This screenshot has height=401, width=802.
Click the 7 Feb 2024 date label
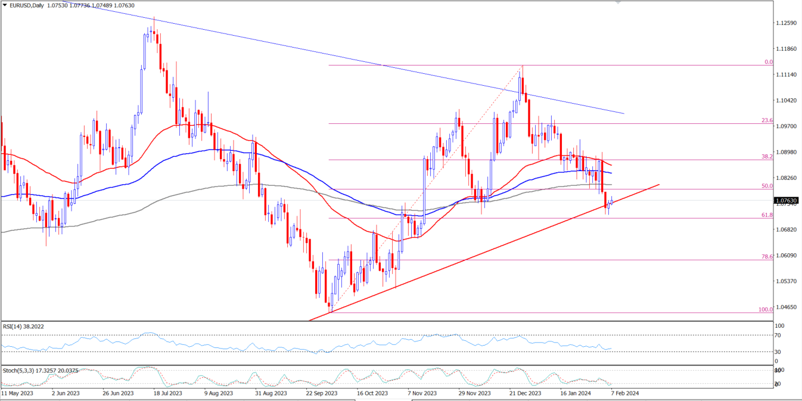pyautogui.click(x=624, y=393)
